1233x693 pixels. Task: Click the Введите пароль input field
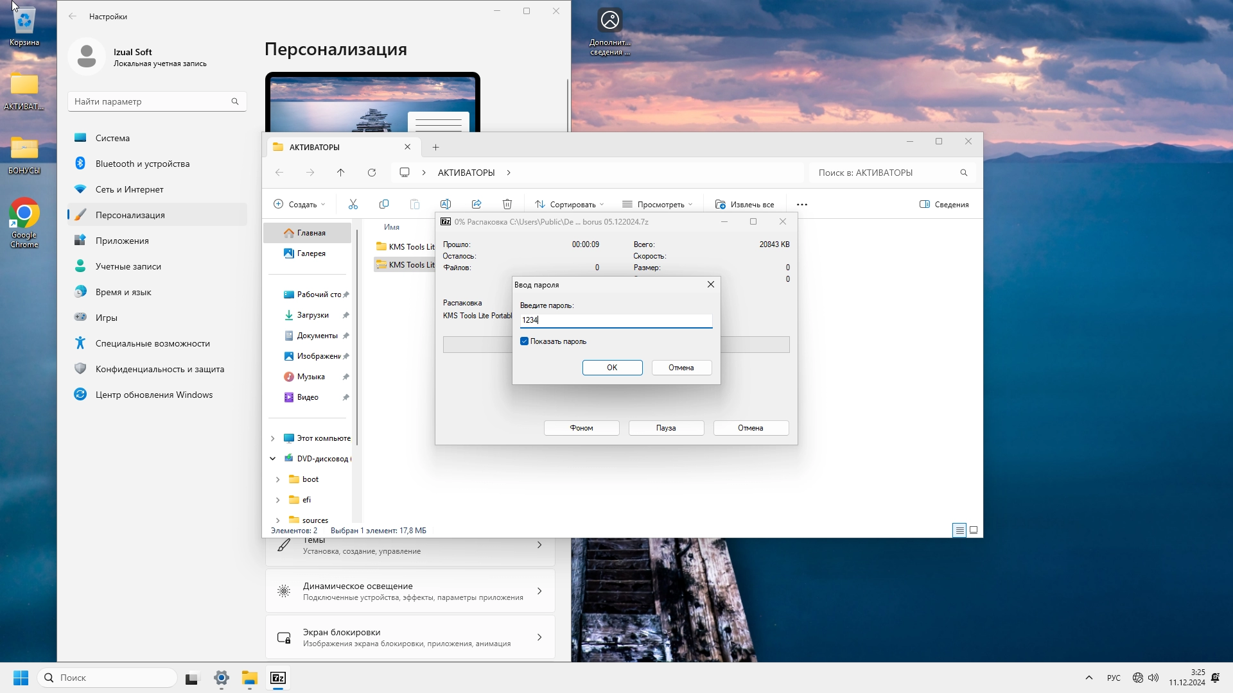pos(616,320)
